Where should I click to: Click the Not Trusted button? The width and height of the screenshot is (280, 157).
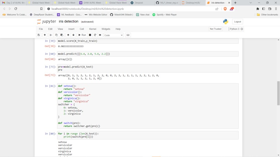pyautogui.click(x=215, y=29)
